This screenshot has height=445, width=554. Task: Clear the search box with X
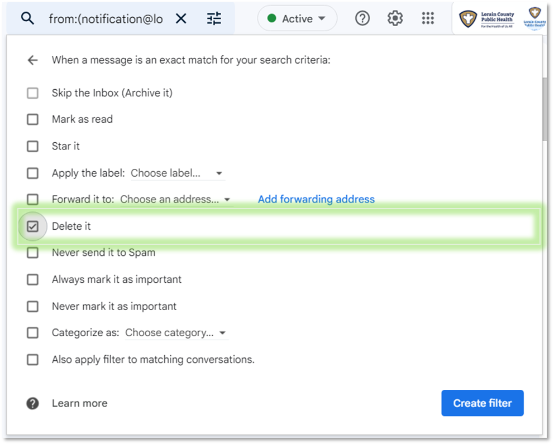[x=181, y=18]
